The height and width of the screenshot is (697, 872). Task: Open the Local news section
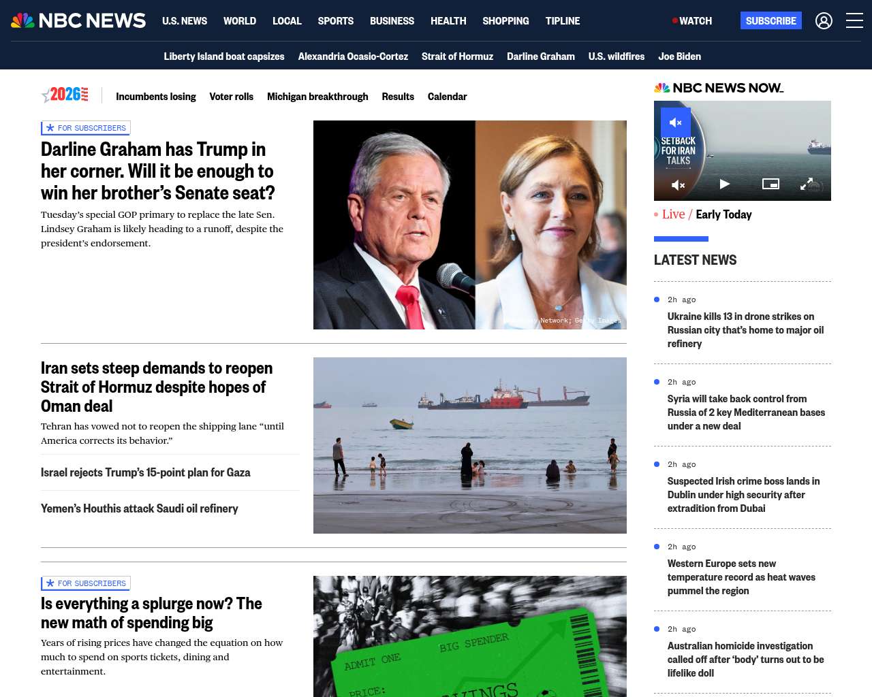coord(287,21)
